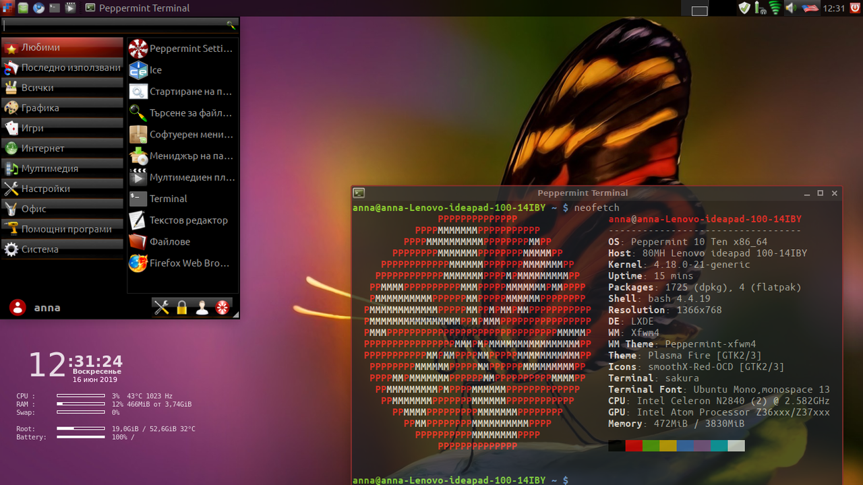Viewport: 863px width, 485px height.
Task: Launch Terminal from favorites list
Action: pos(182,199)
